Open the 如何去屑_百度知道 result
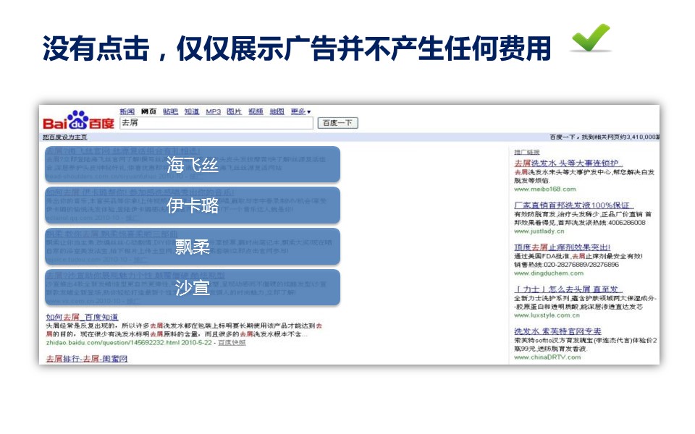 click(82, 317)
